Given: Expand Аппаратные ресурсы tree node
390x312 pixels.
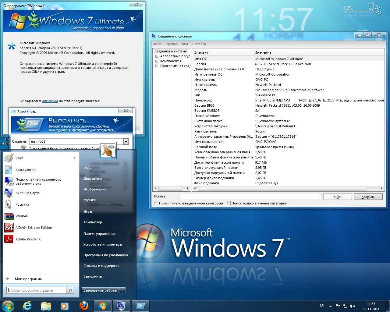Looking at the screenshot, I should pyautogui.click(x=157, y=56).
